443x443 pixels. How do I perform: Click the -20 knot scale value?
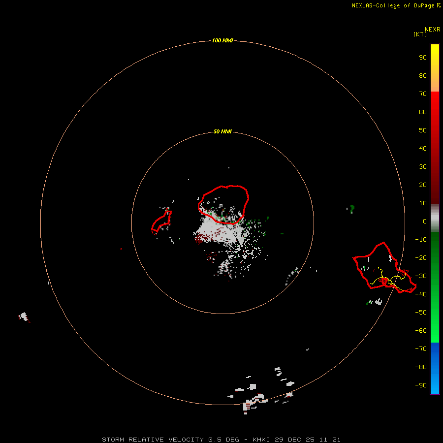tap(421, 257)
